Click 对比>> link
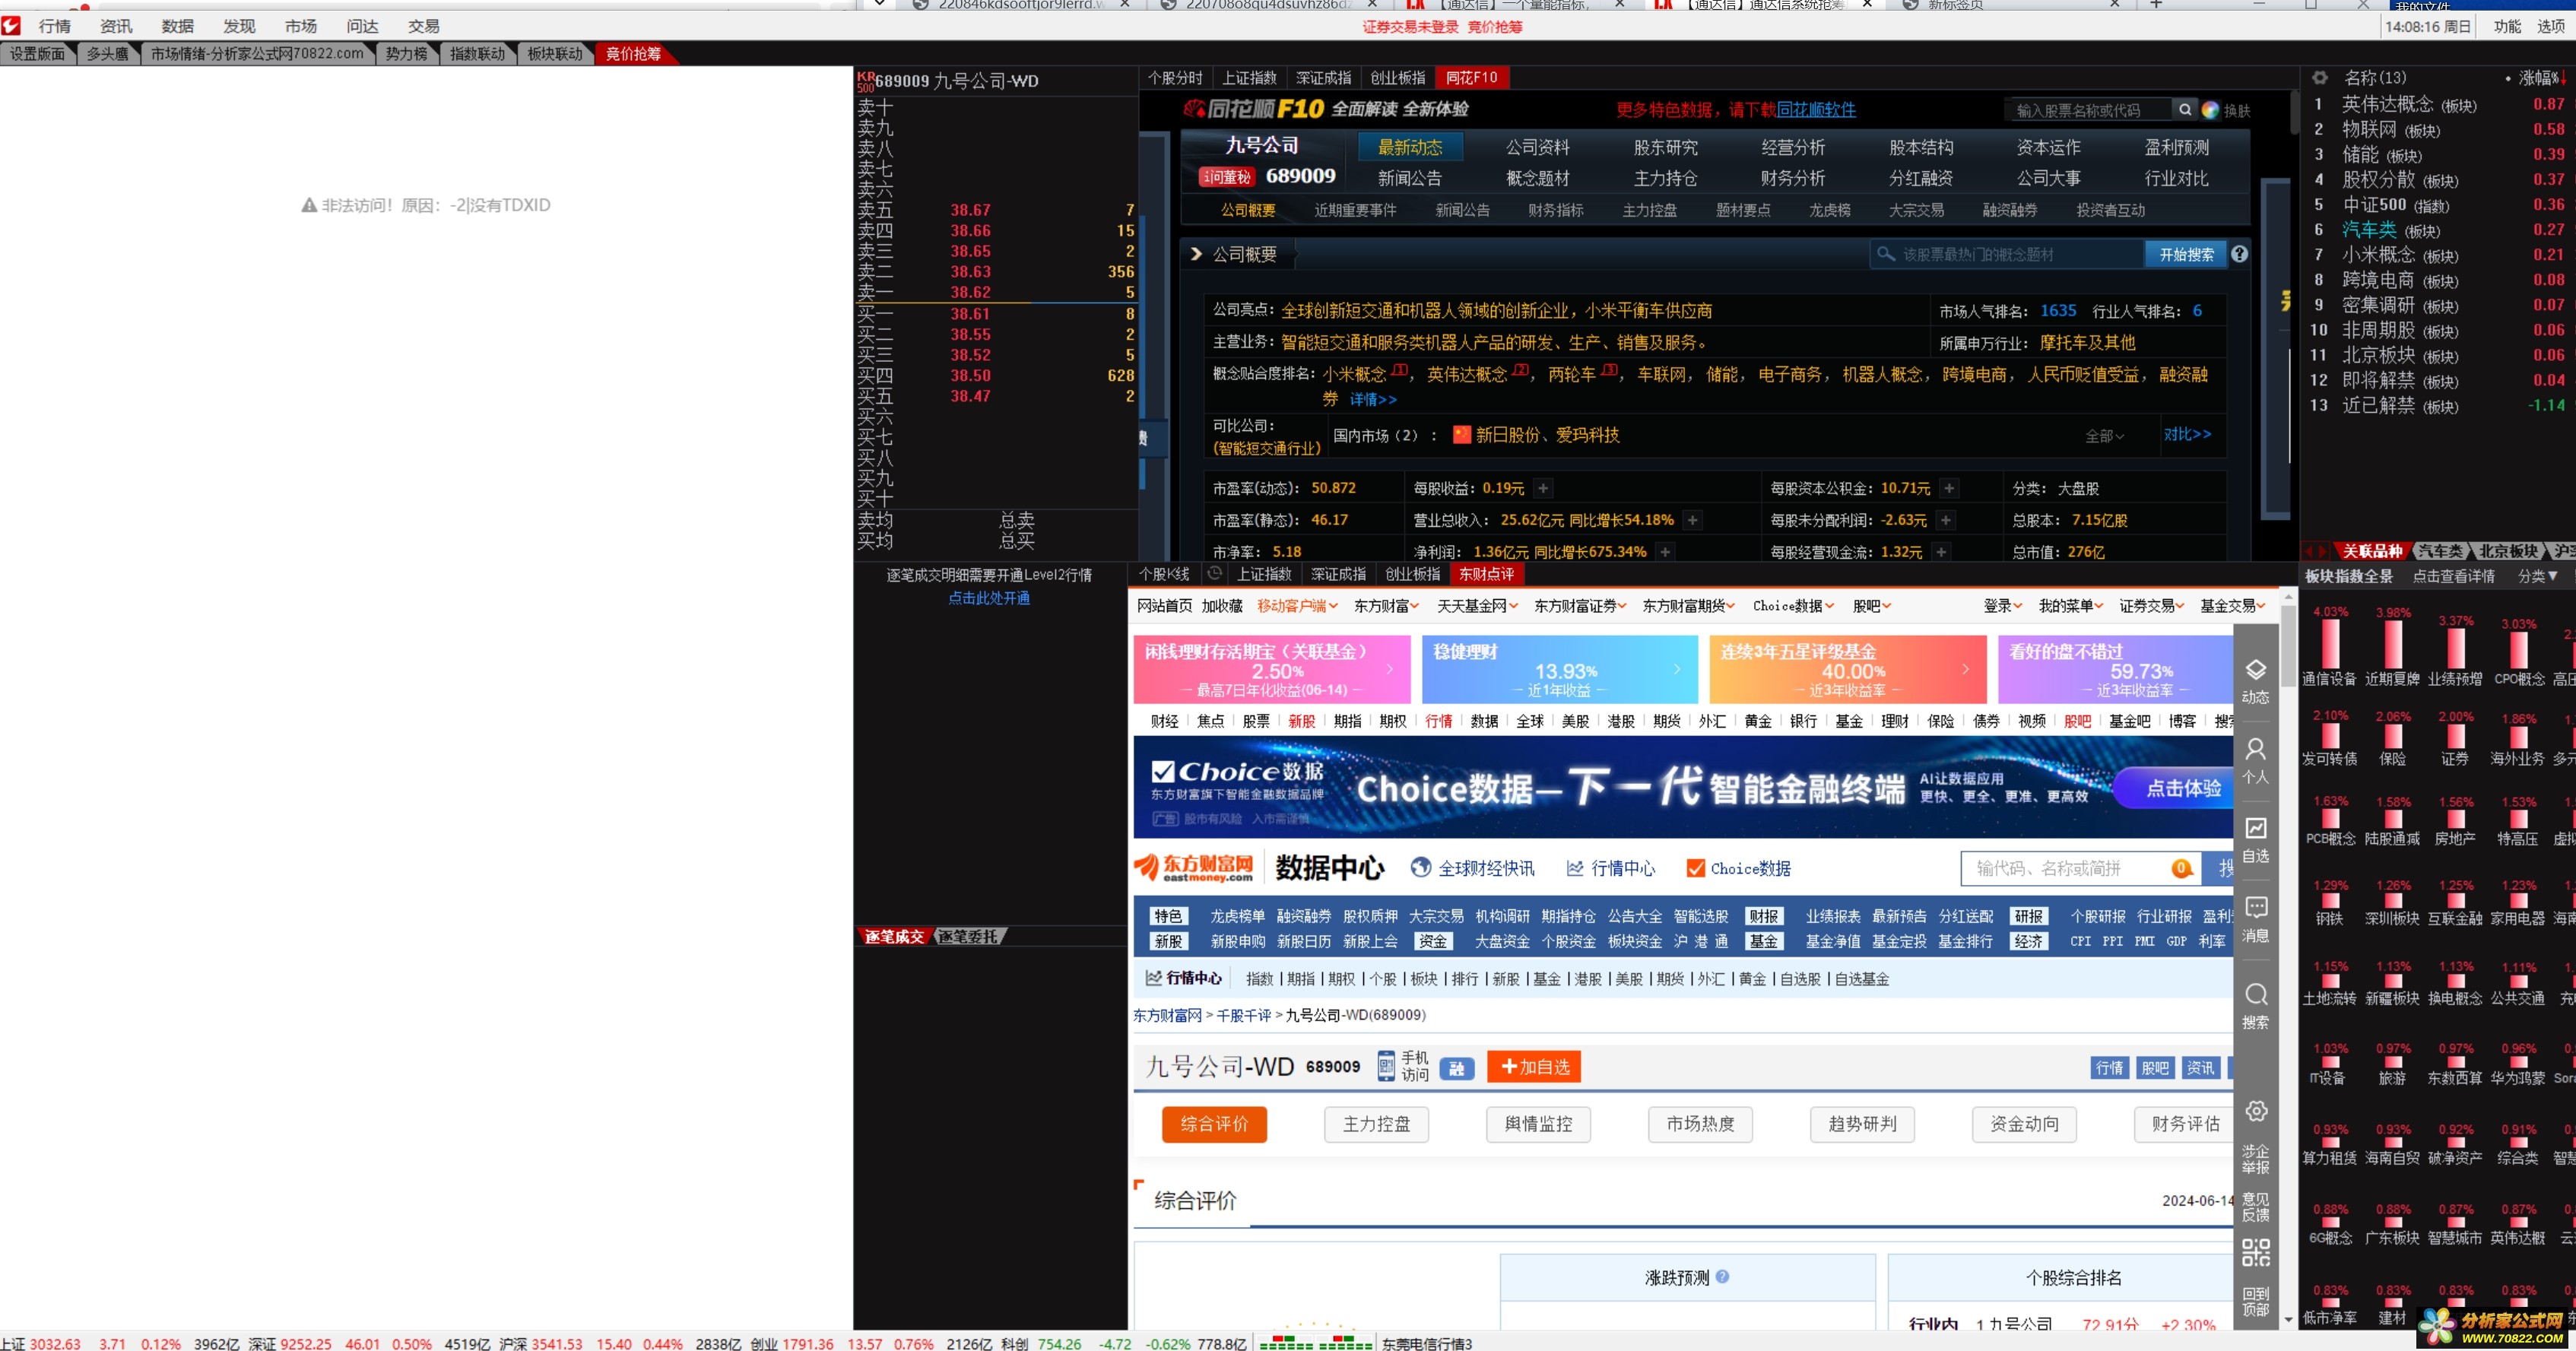Image resolution: width=2576 pixels, height=1351 pixels. [x=2187, y=434]
